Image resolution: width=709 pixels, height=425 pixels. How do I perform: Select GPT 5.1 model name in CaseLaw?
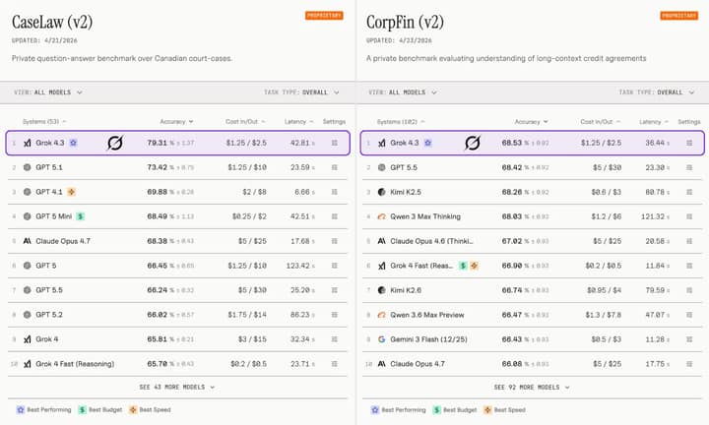tap(49, 167)
